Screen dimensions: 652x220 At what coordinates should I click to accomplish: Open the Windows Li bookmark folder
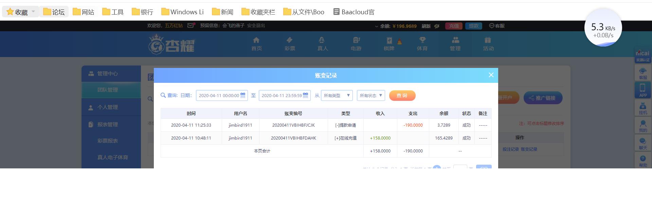[183, 12]
